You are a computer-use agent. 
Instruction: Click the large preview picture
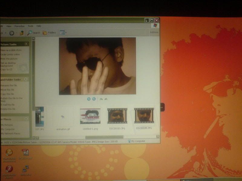[x=97, y=66]
